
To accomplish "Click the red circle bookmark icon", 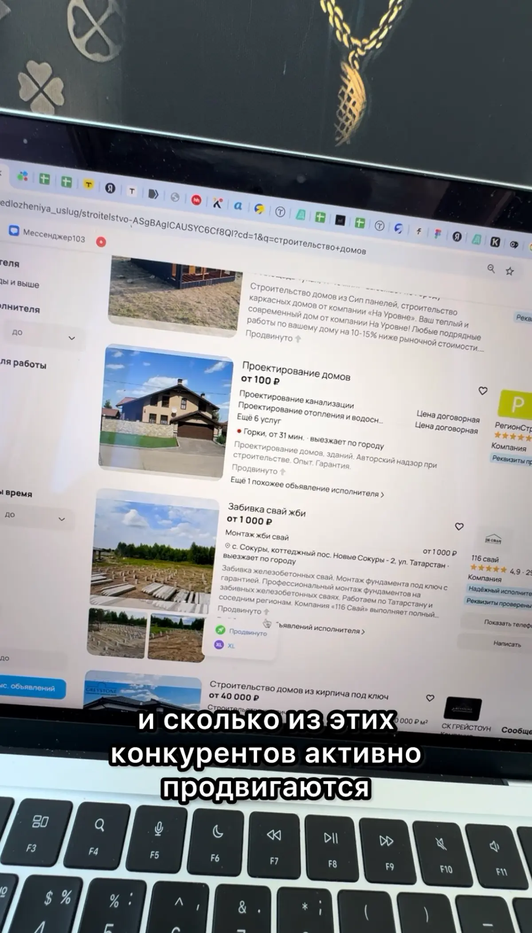I will tap(101, 242).
